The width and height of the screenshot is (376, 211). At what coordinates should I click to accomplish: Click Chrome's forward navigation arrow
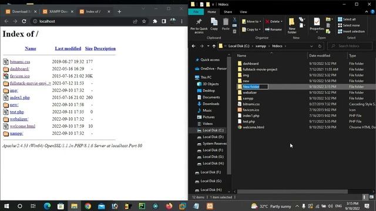pos(15,21)
